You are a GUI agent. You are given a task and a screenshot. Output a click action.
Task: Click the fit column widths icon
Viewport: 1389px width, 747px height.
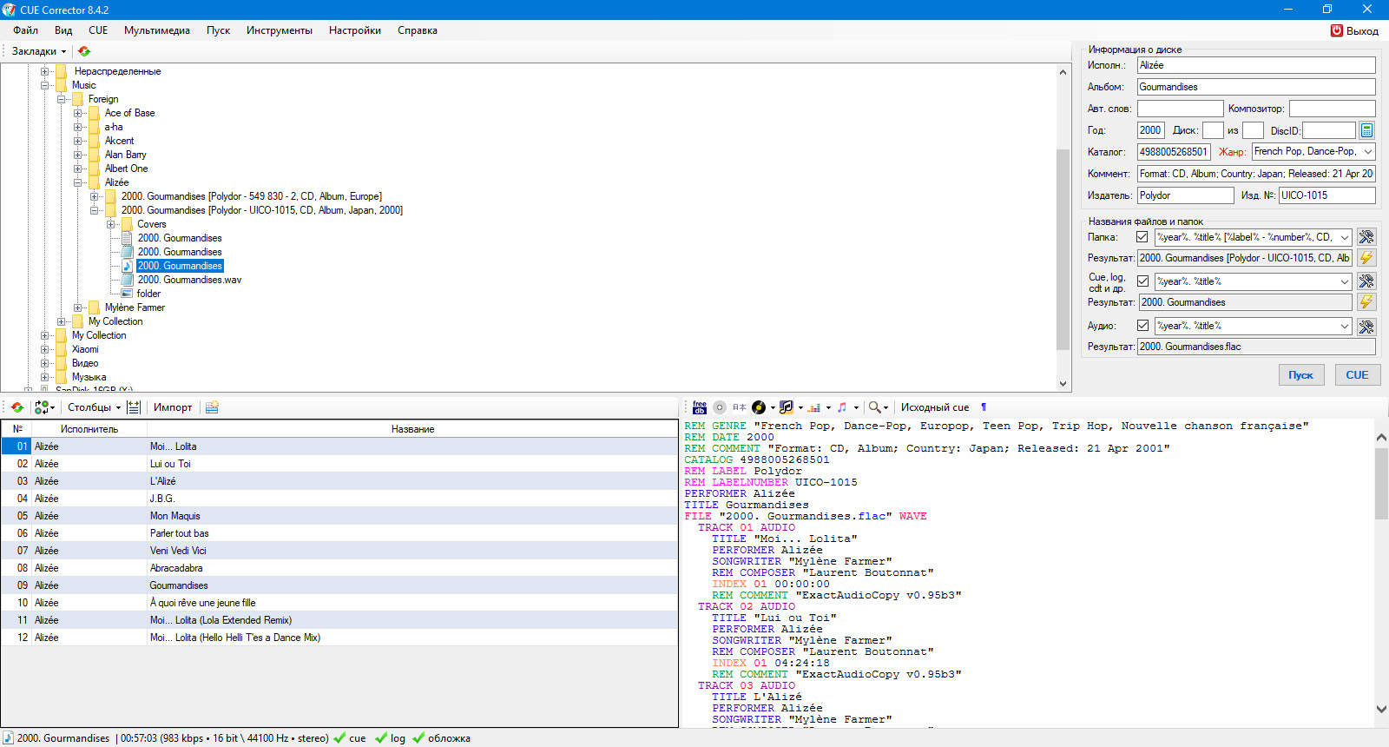pyautogui.click(x=134, y=407)
